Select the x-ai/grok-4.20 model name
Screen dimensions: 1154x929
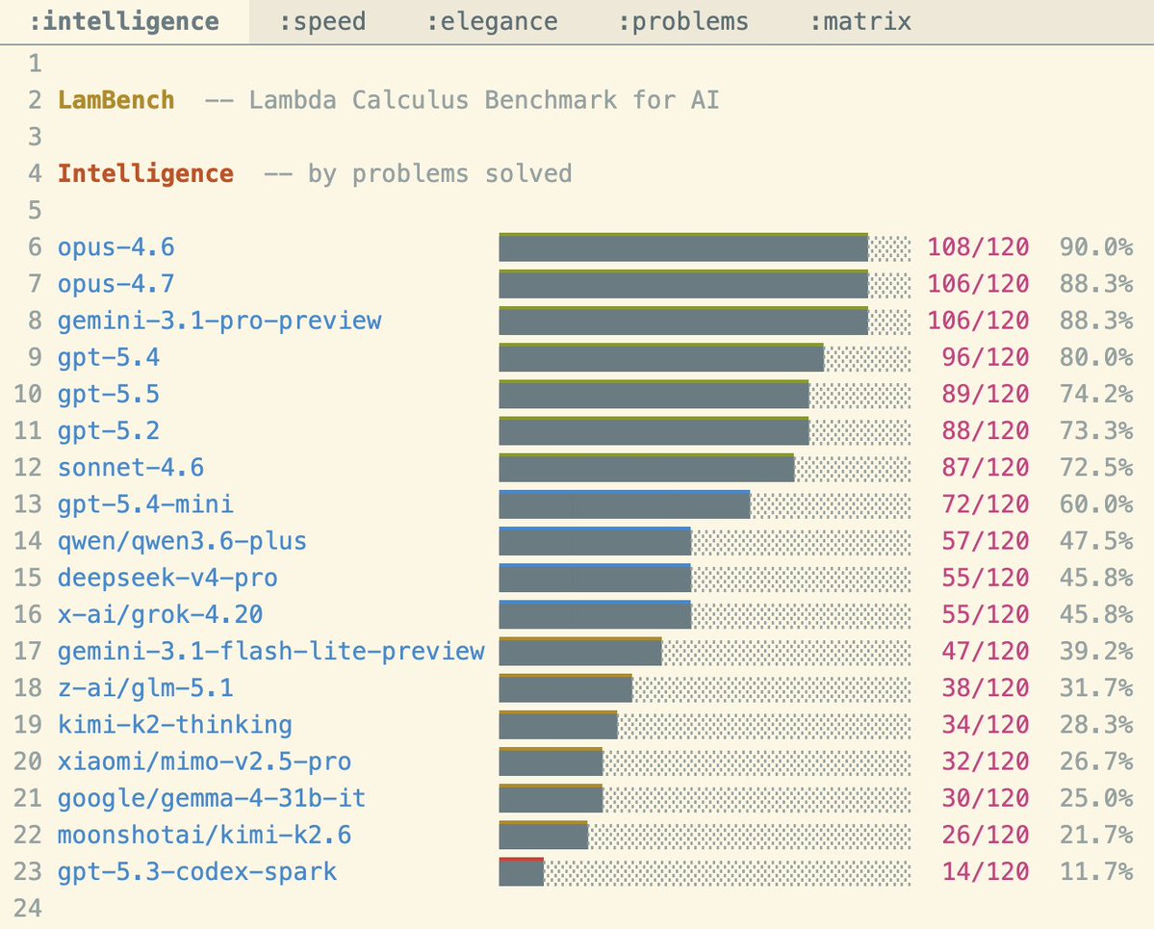click(161, 614)
